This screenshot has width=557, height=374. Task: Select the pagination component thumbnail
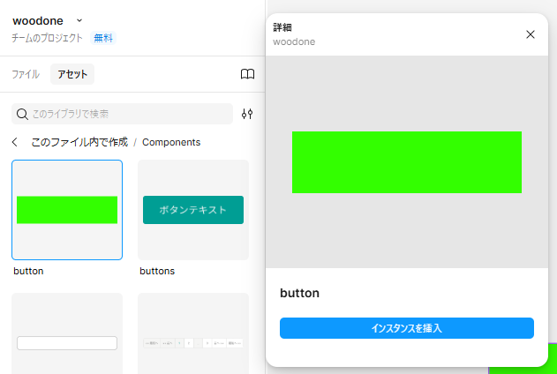click(193, 342)
